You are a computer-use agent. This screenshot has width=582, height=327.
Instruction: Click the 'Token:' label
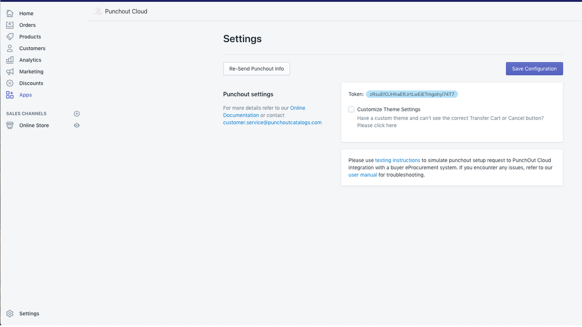[x=356, y=94]
